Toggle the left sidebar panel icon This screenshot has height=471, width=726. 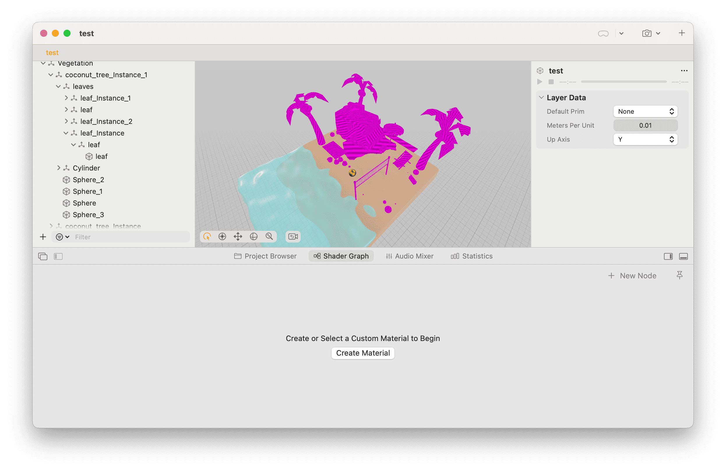pyautogui.click(x=58, y=256)
